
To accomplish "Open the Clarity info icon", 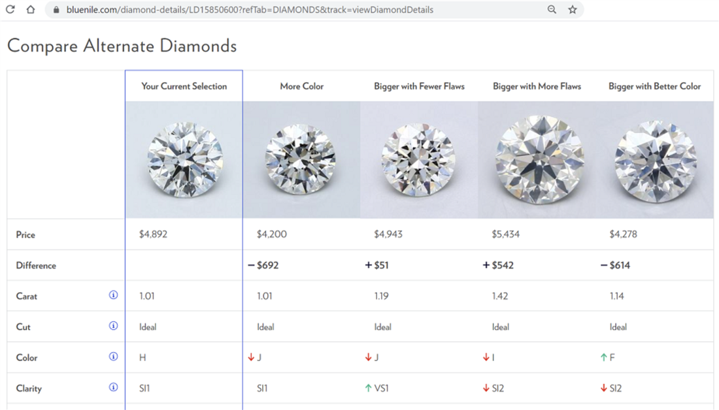I will (x=113, y=387).
